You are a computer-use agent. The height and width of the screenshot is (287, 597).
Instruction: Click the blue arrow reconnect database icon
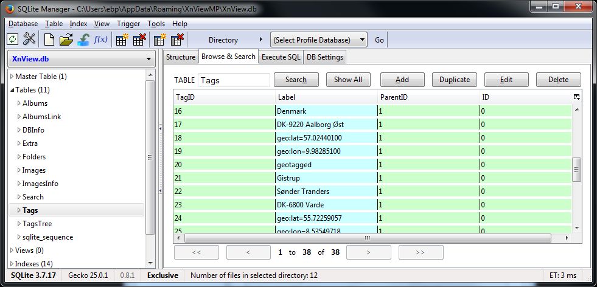[x=83, y=39]
